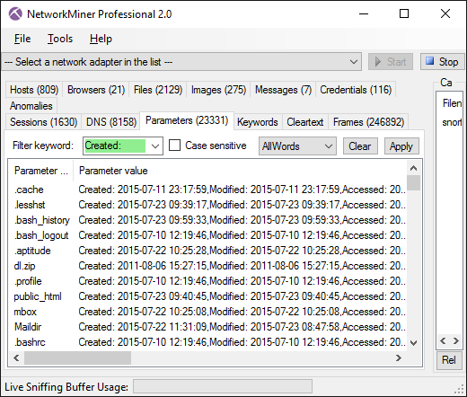Click the horizontal scroll-right arrow of parameter list

tap(399, 358)
